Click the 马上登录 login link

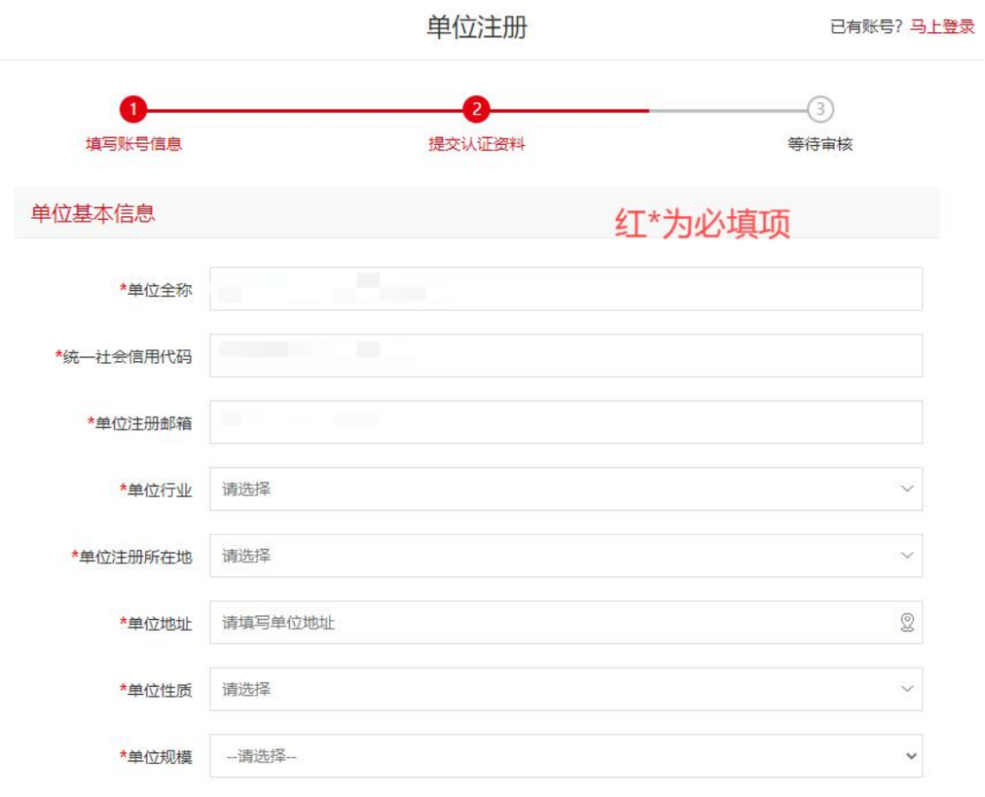942,26
